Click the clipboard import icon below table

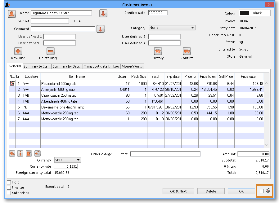[x=38, y=153]
